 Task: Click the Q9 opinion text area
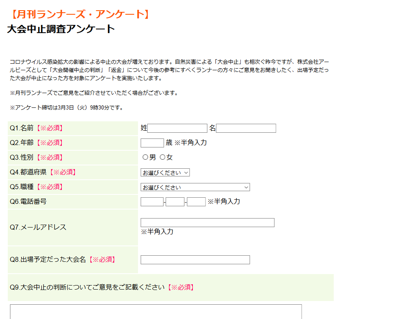tap(156, 312)
